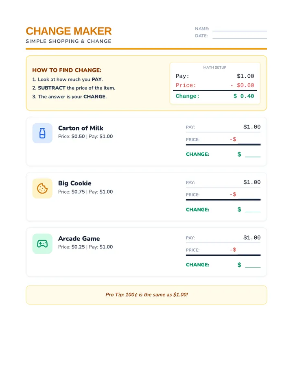The image size is (293, 379).
Task: Click the Carton of Milk price blank
Action: point(249,140)
